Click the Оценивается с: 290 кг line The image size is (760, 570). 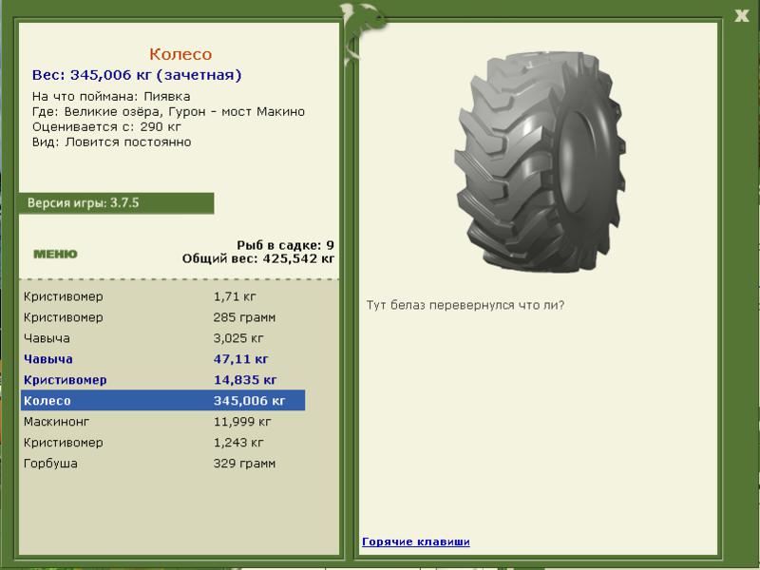point(106,127)
